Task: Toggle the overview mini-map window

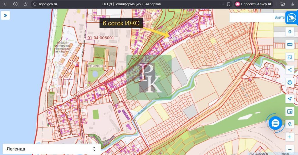Action: [x=290, y=112]
